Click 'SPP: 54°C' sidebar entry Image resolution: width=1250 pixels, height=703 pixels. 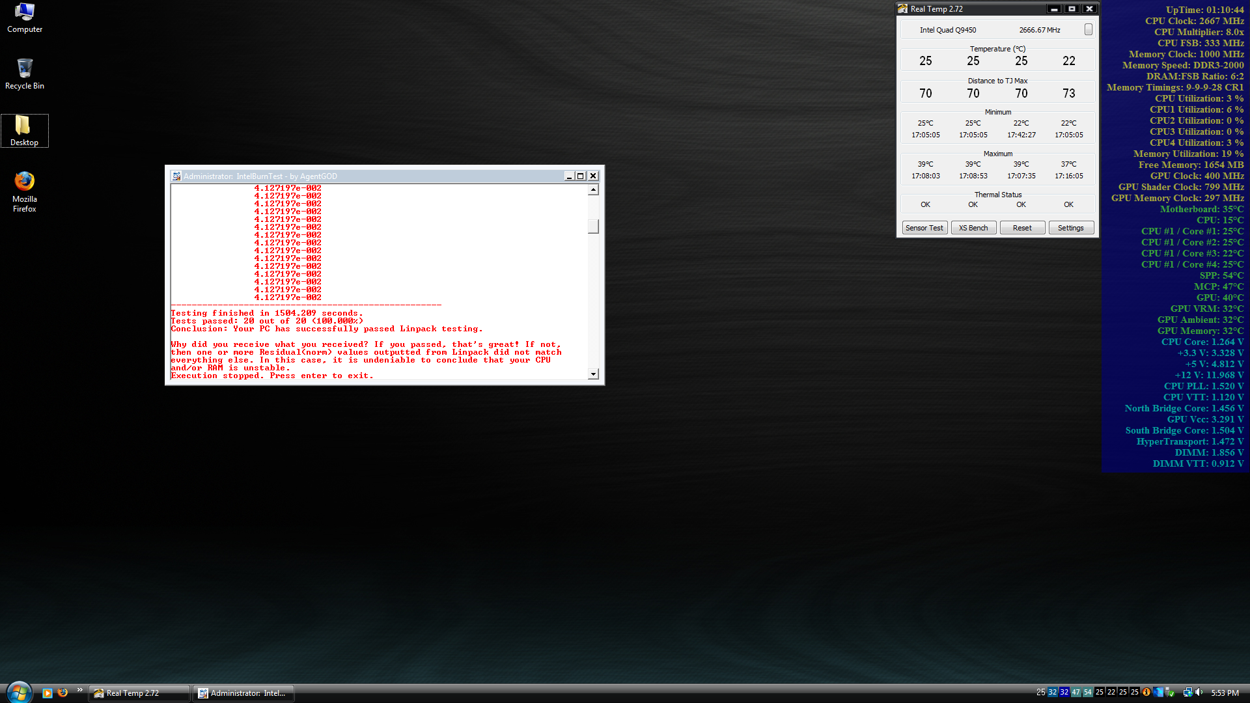pos(1221,275)
